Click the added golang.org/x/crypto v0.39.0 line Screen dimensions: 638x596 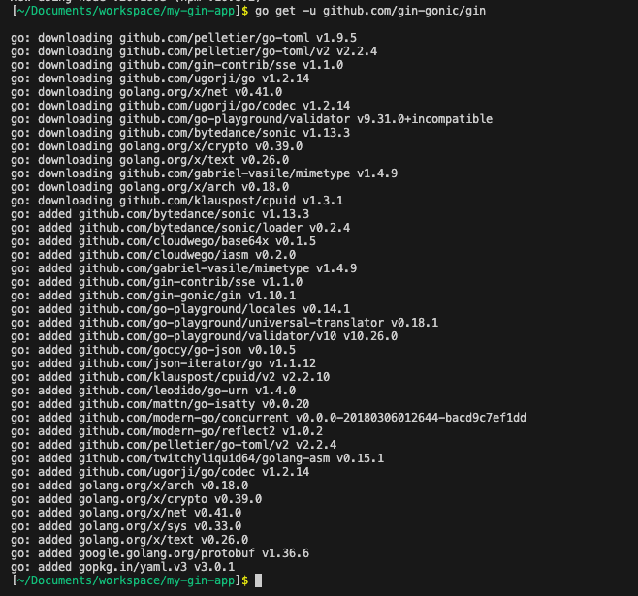[x=137, y=499]
